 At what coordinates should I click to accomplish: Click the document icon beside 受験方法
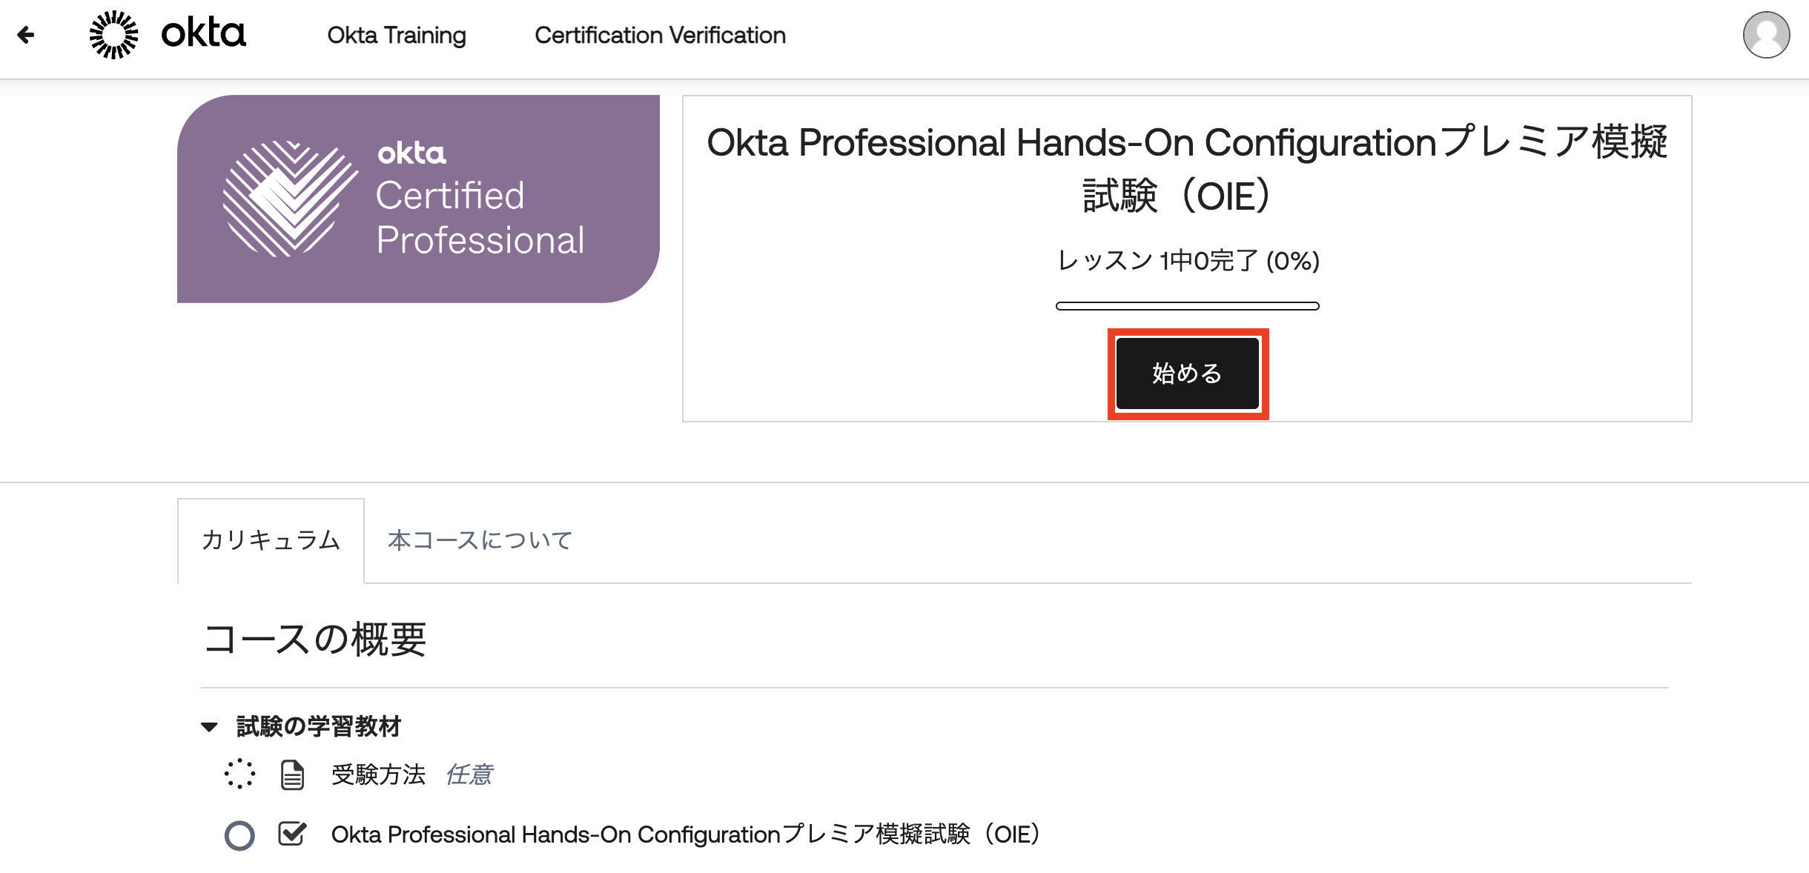(x=292, y=775)
